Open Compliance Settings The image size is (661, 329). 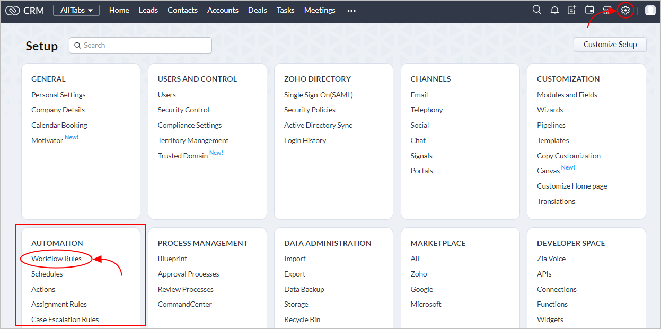click(x=190, y=125)
